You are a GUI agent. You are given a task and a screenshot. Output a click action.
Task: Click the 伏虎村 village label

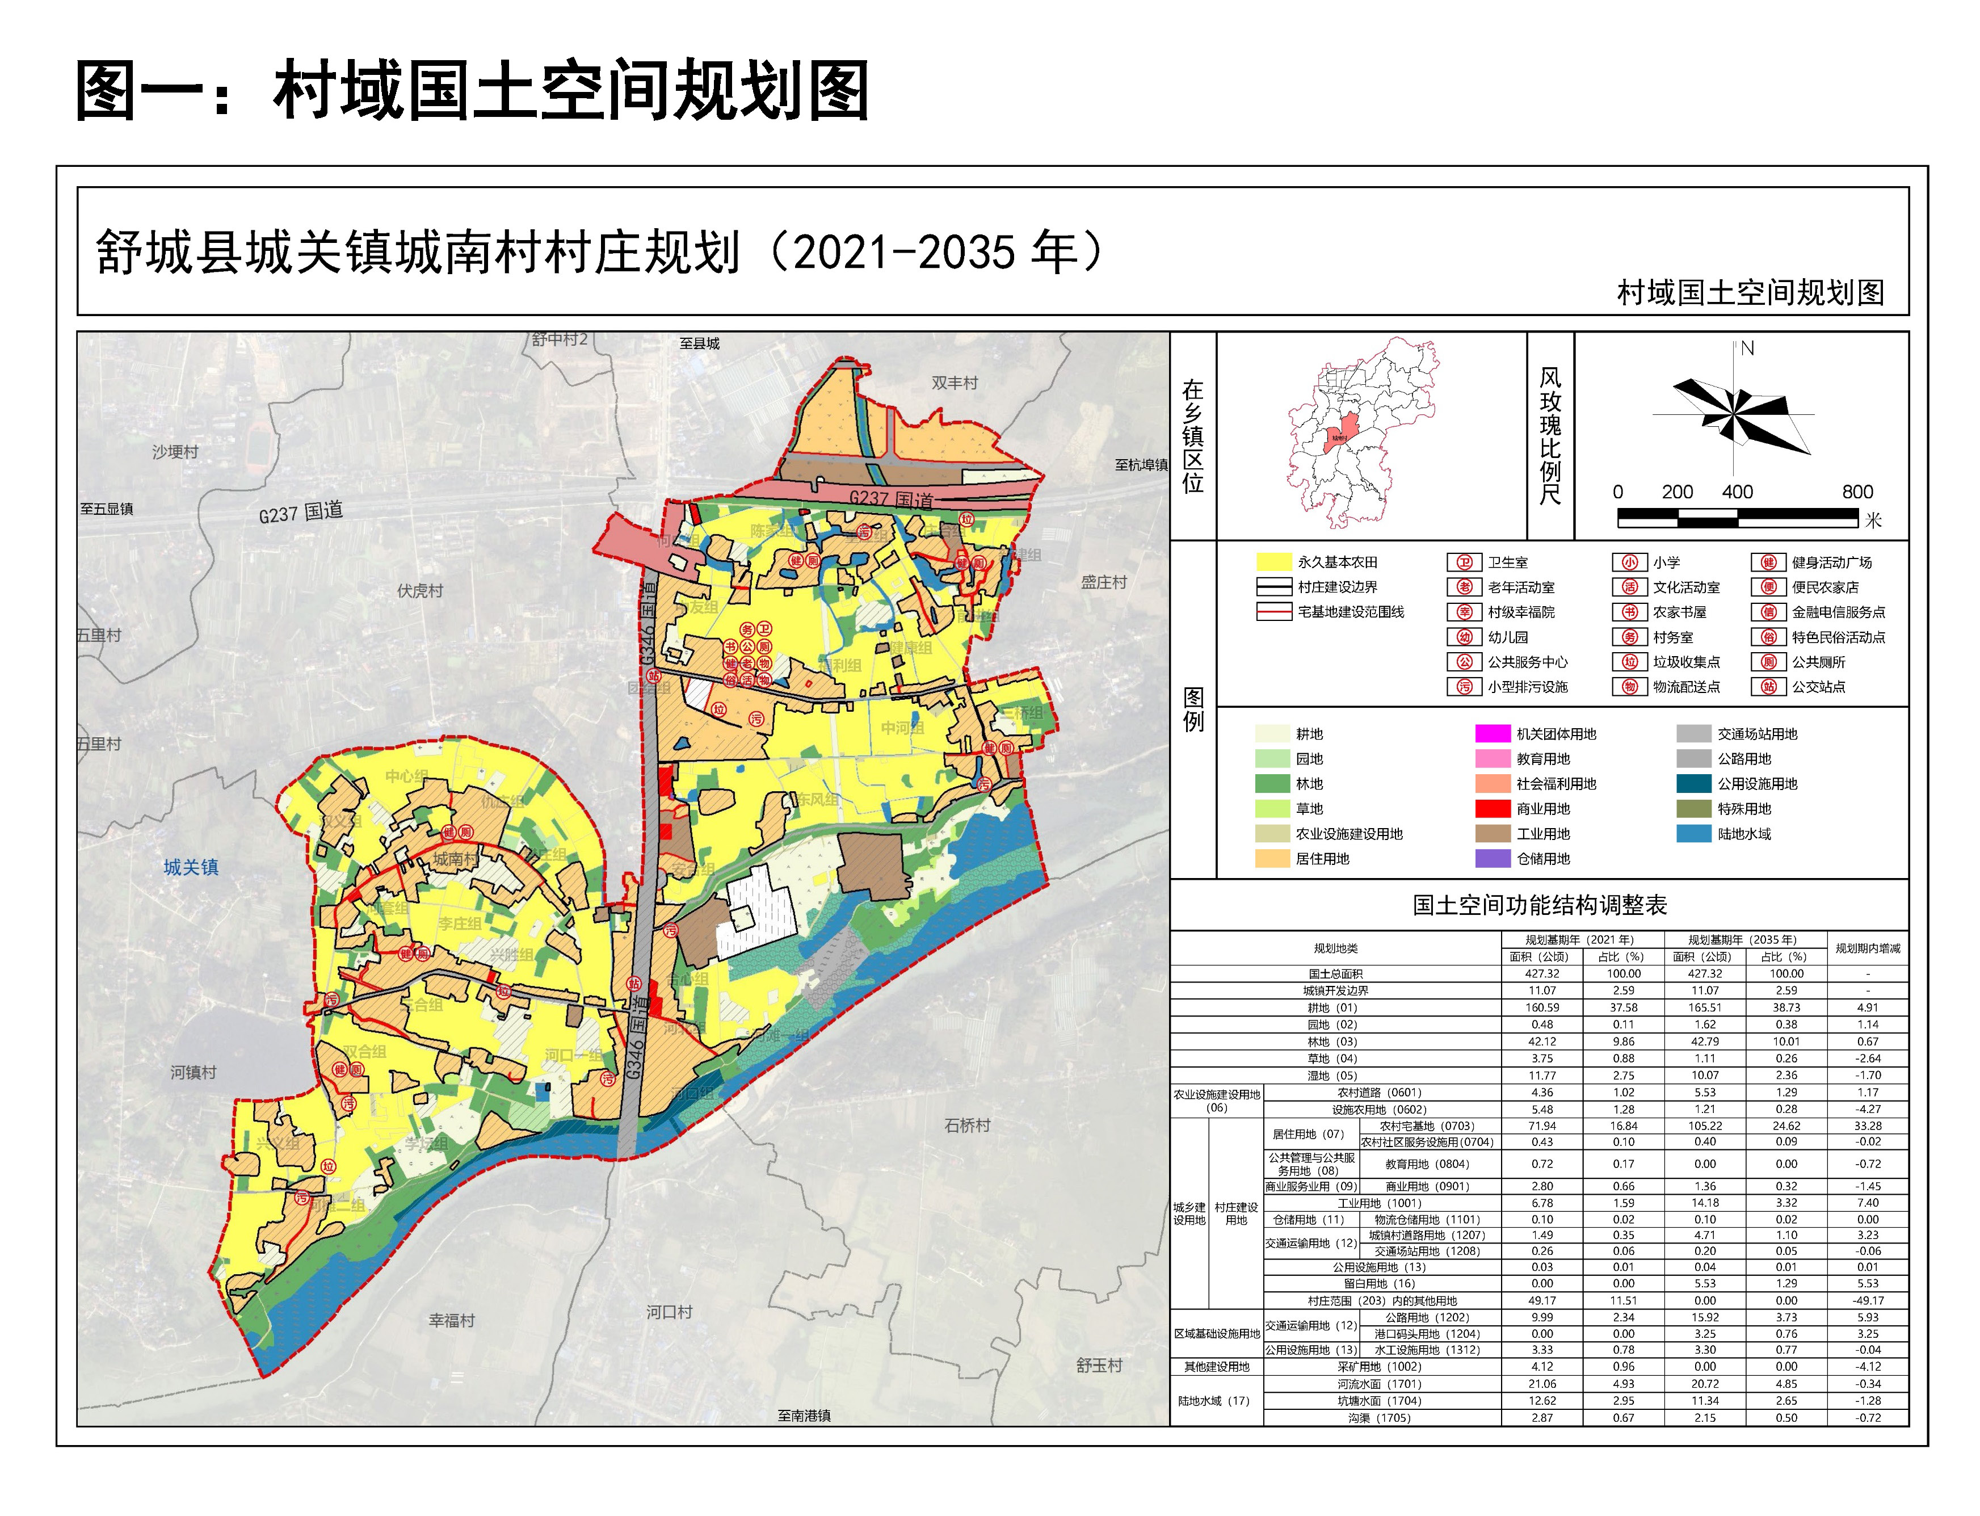tap(421, 590)
